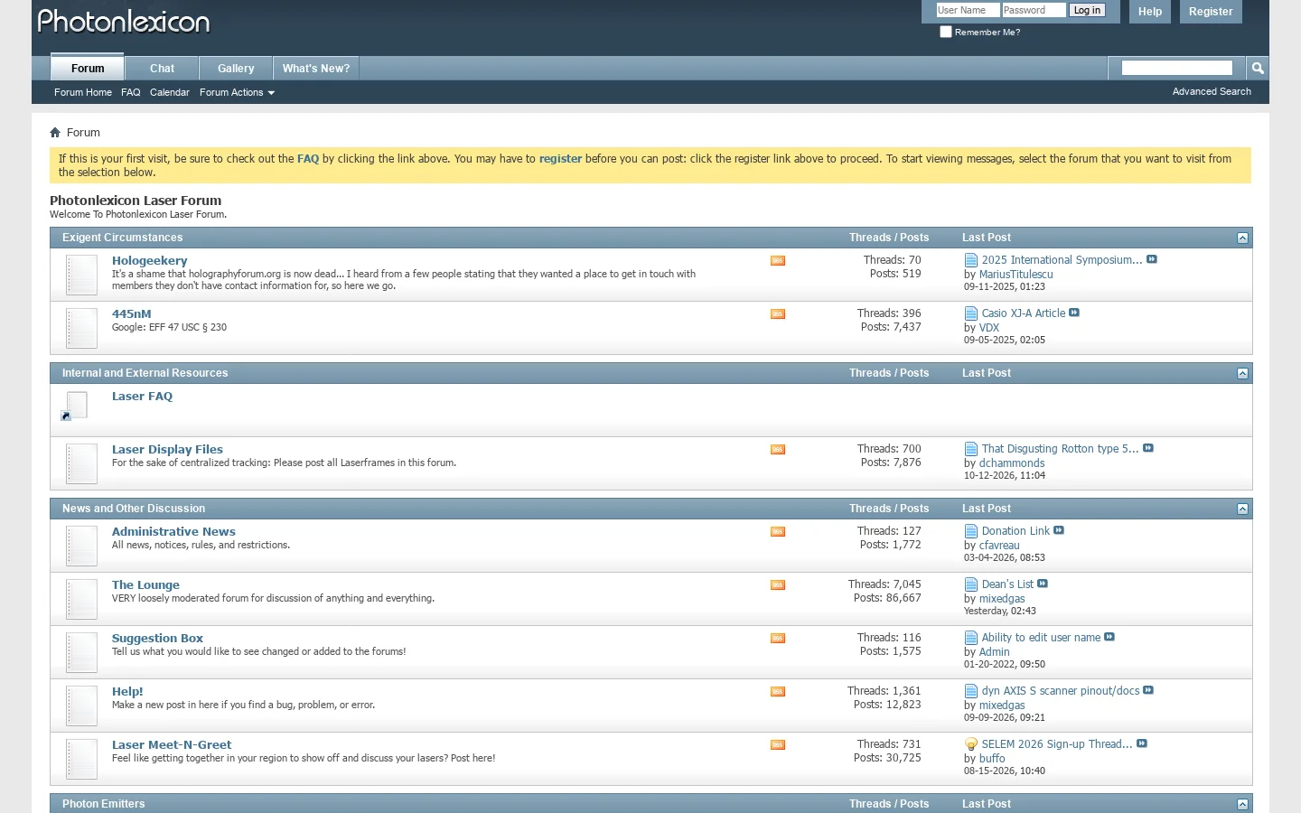Open the What's New? tab
This screenshot has width=1301, height=813.
pyautogui.click(x=316, y=69)
